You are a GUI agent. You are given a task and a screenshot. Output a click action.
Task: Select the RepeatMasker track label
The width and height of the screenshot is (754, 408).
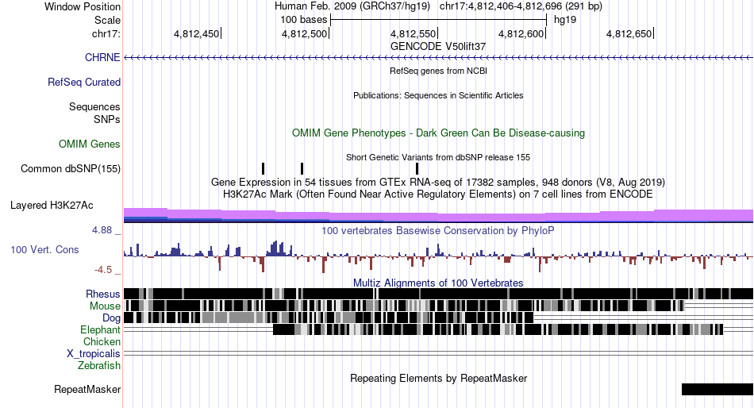87,389
